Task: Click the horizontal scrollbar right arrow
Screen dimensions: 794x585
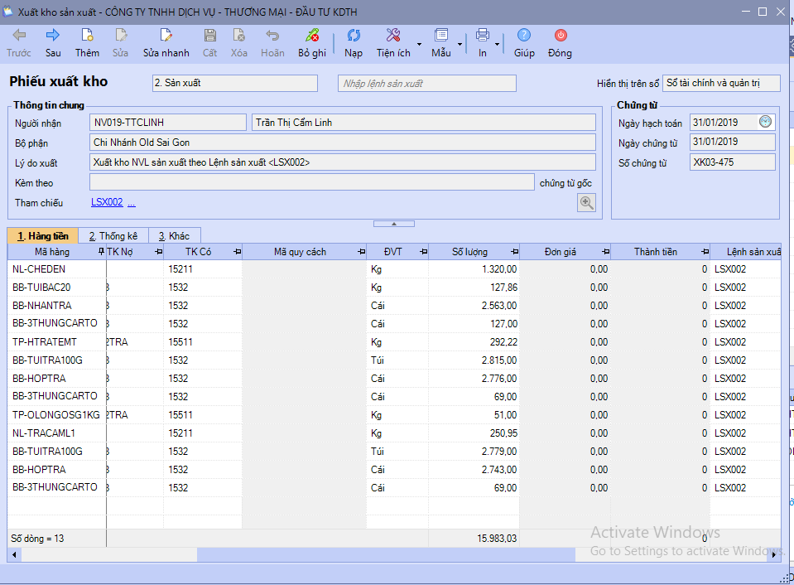Action: [x=774, y=554]
